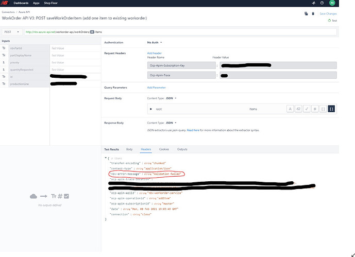355x257 pixels.
Task: Open the No Auth authentication dropdown
Action: pos(155,43)
